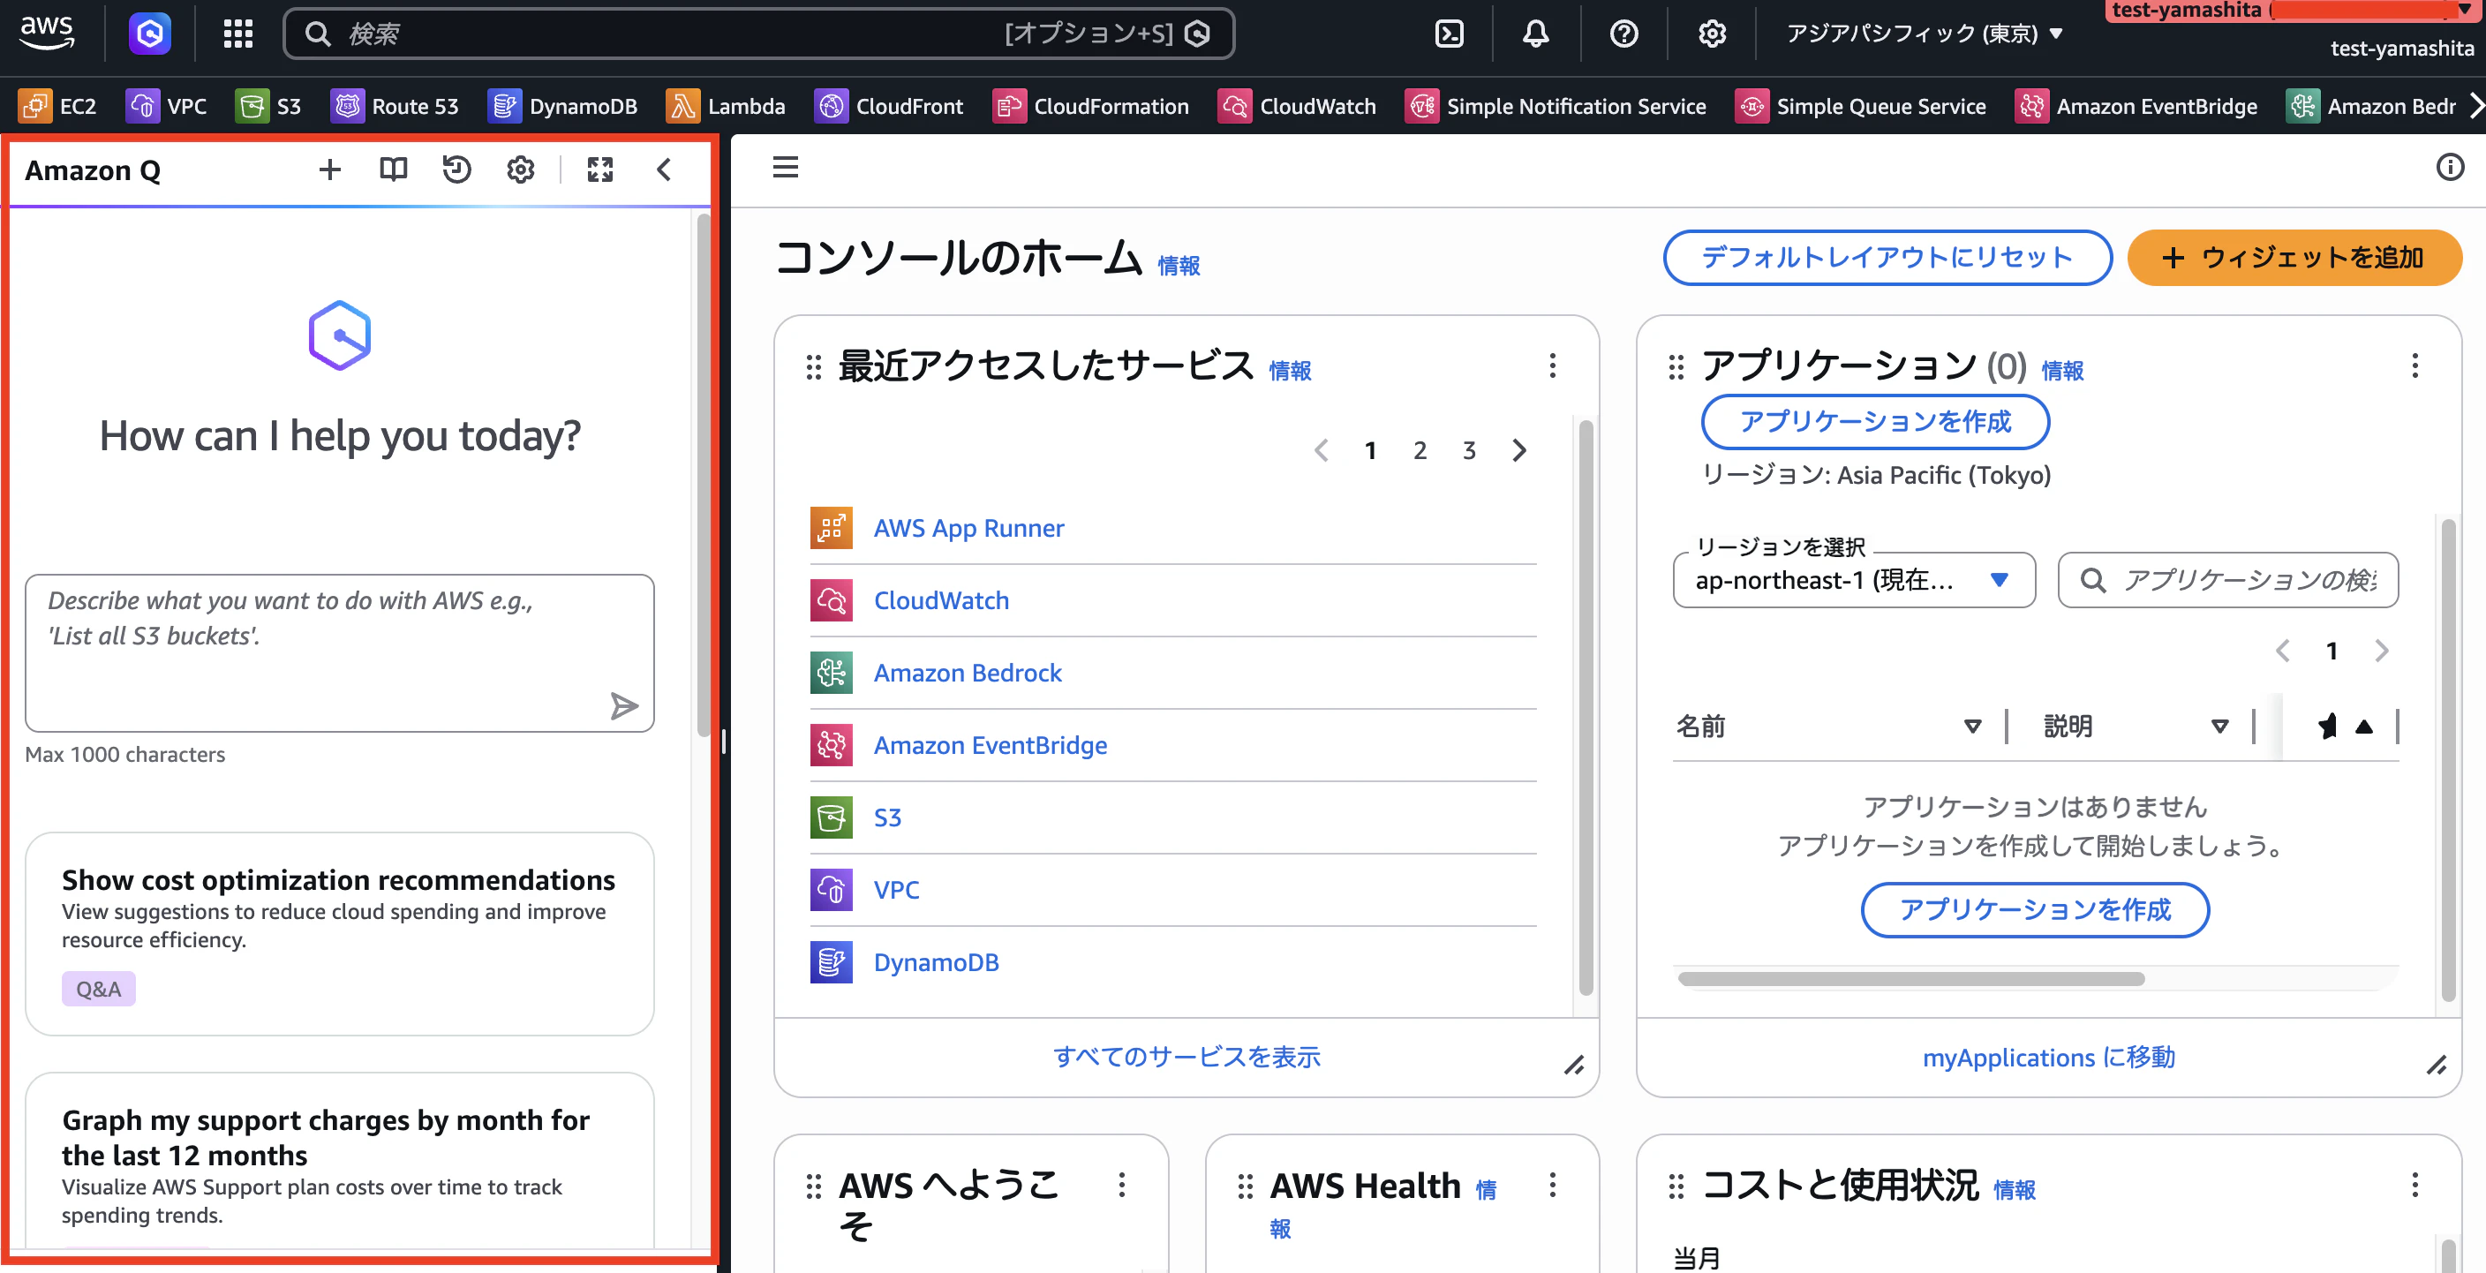
Task: Open CloudFormation favorite shortcut
Action: [x=1090, y=106]
